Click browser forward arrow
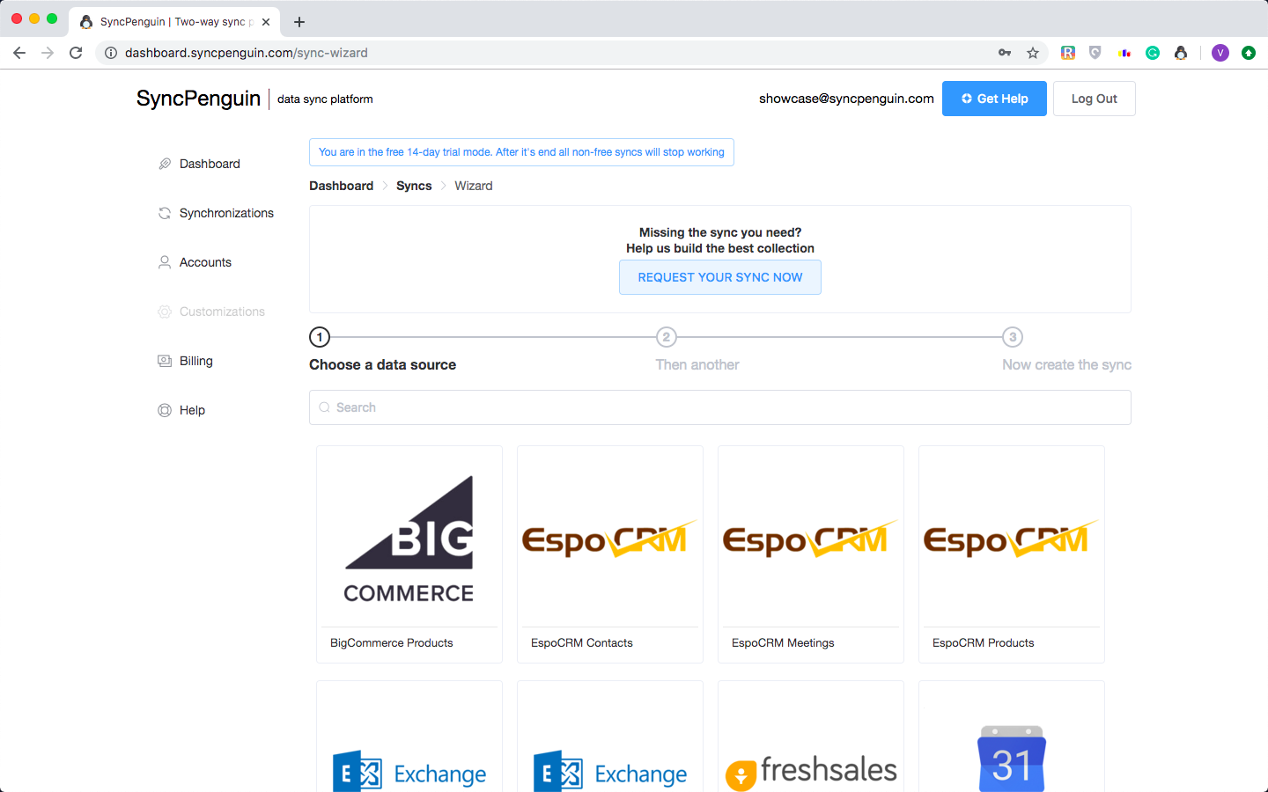The height and width of the screenshot is (792, 1268). (x=48, y=53)
